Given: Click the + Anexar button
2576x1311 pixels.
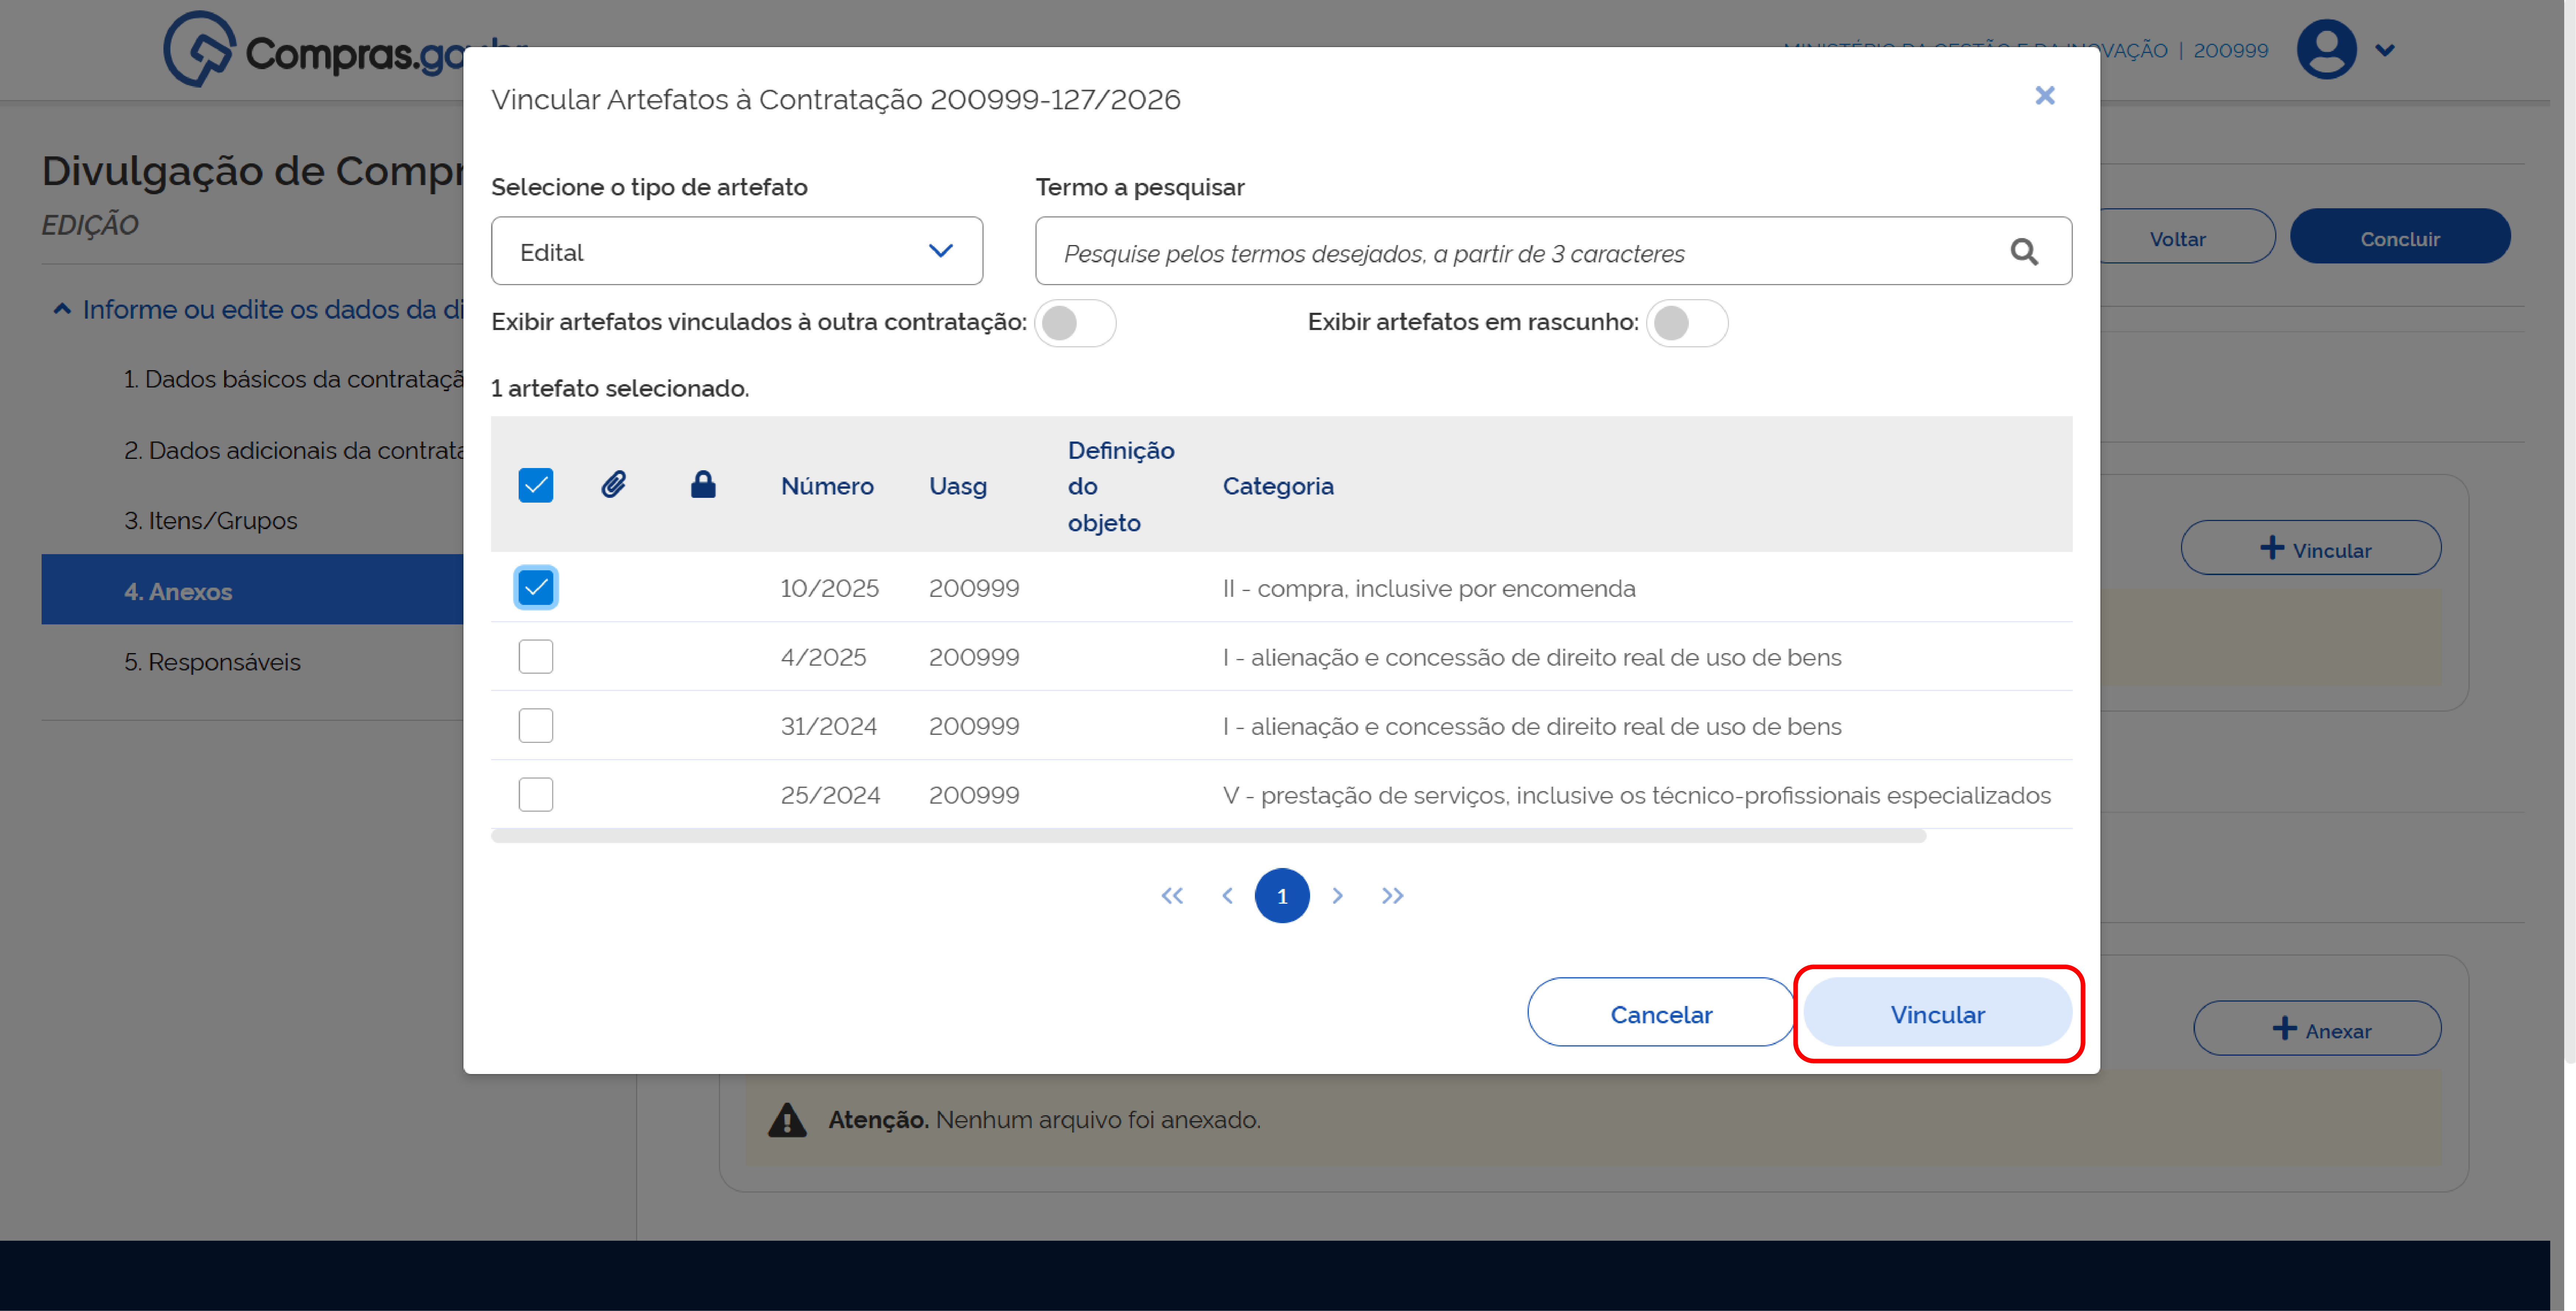Looking at the screenshot, I should coord(2317,1028).
